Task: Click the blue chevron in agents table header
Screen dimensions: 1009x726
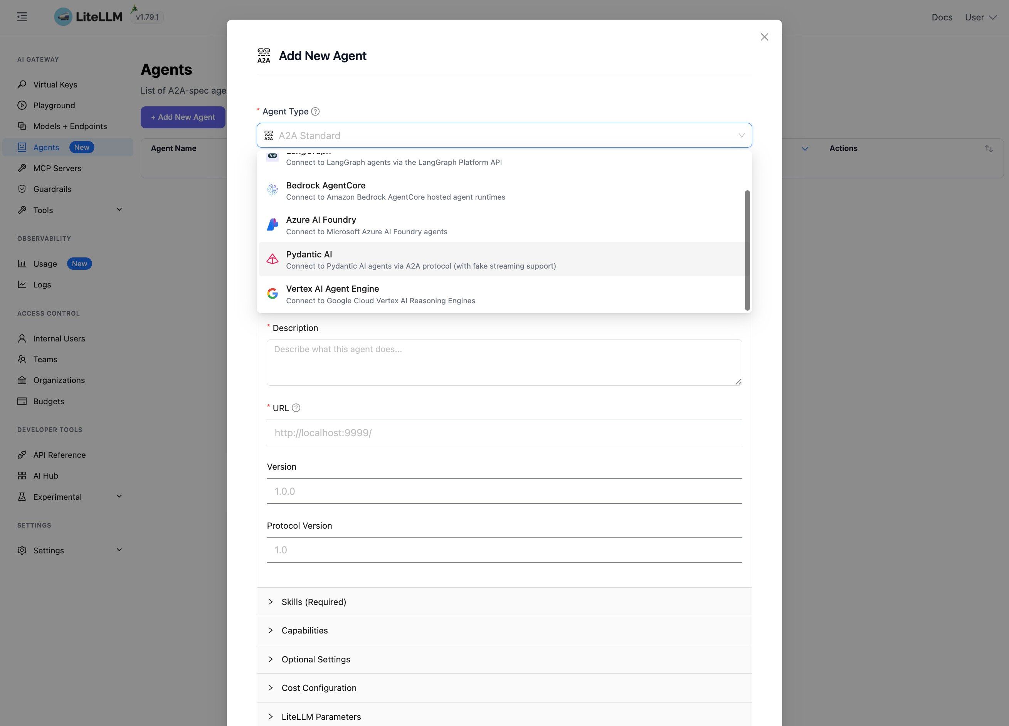Action: 805,149
